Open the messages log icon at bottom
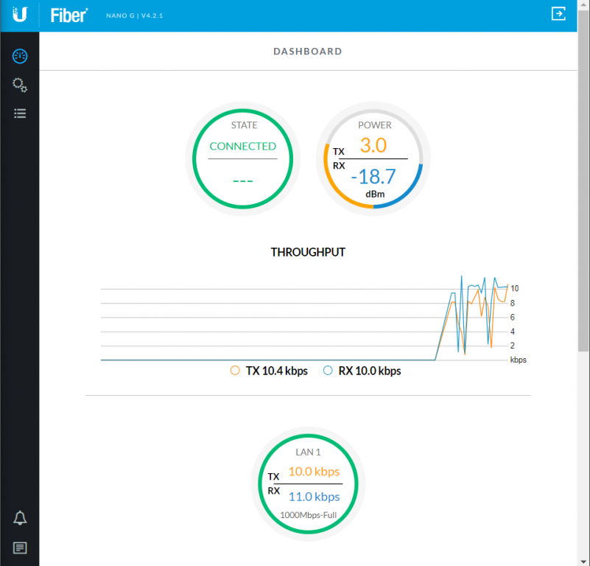590x566 pixels. pos(20,548)
